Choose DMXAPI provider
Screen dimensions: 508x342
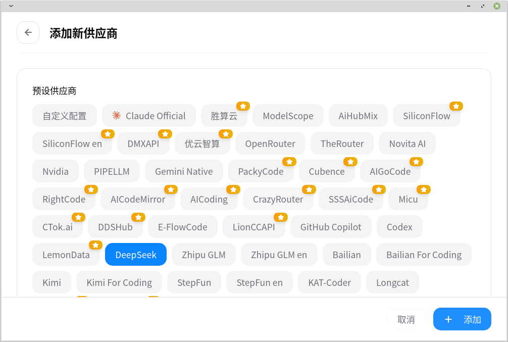(143, 143)
